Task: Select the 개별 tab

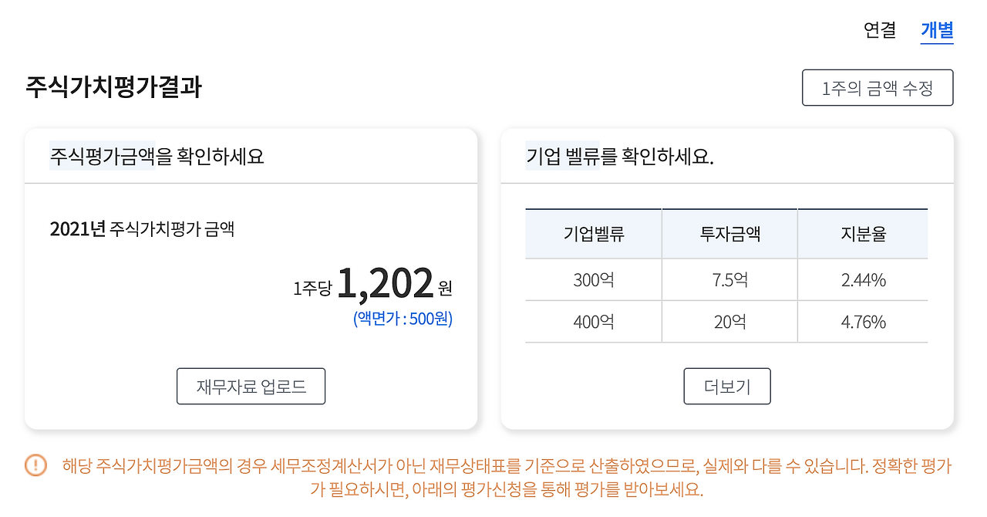Action: click(x=937, y=30)
